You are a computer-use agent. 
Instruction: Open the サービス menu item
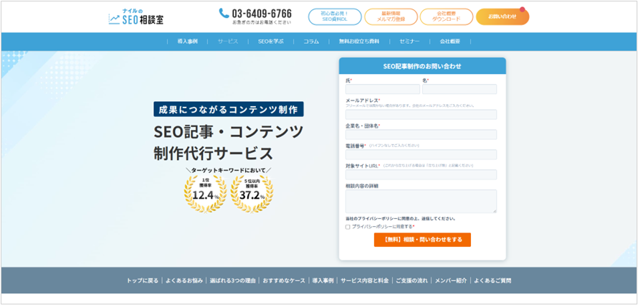tap(228, 42)
